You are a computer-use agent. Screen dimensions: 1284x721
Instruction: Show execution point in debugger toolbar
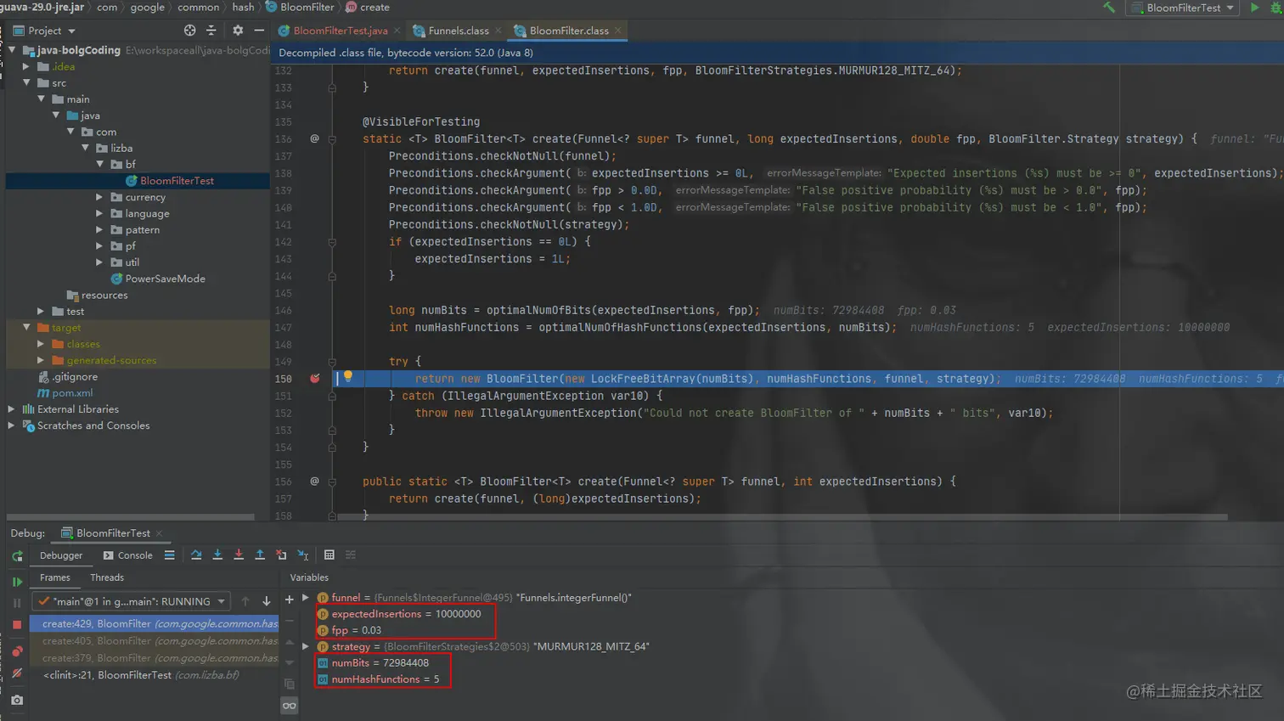click(x=170, y=555)
